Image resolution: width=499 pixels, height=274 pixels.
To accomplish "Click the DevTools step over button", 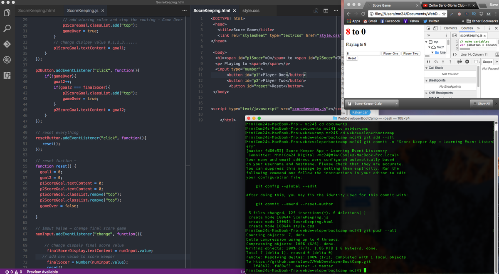I will coord(435,62).
